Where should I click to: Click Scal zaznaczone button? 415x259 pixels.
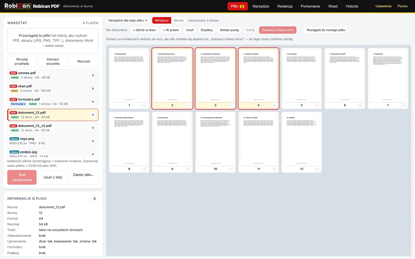pos(22,177)
